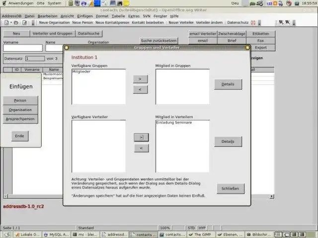Open the System menu in top panel
Viewport: 318px width, 238px height.
[54, 3]
